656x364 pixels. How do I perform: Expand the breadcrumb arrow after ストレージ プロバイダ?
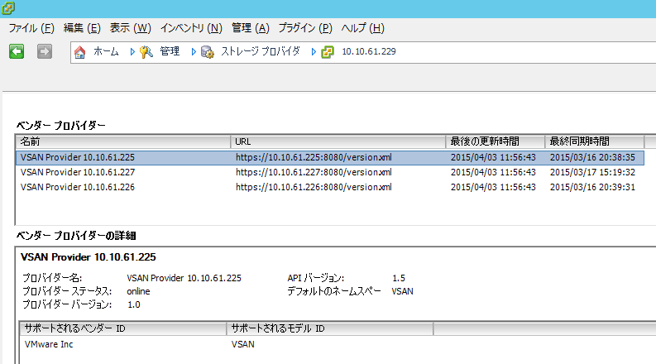click(314, 52)
